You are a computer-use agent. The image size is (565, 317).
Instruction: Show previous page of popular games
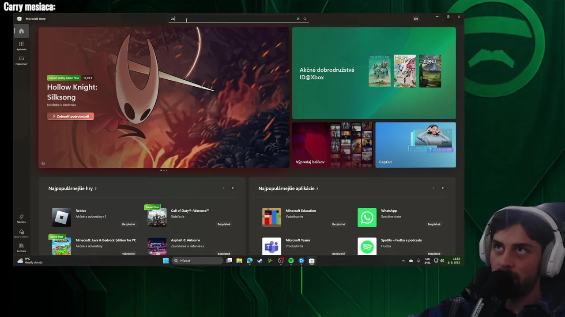(223, 188)
